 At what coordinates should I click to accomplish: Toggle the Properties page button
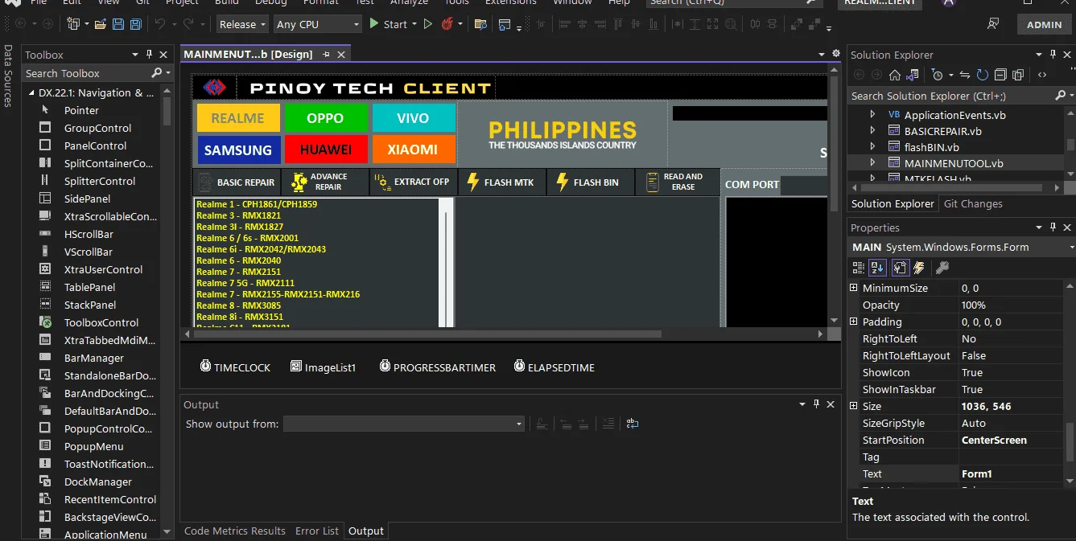coord(900,268)
